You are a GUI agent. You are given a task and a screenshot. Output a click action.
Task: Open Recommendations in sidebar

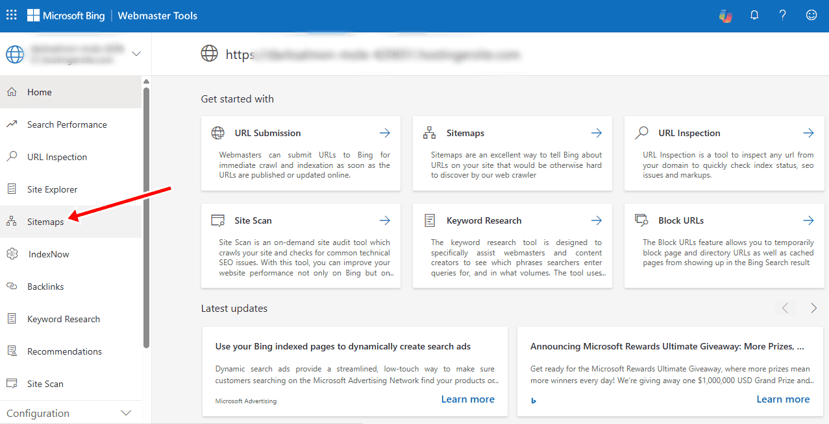point(71,351)
